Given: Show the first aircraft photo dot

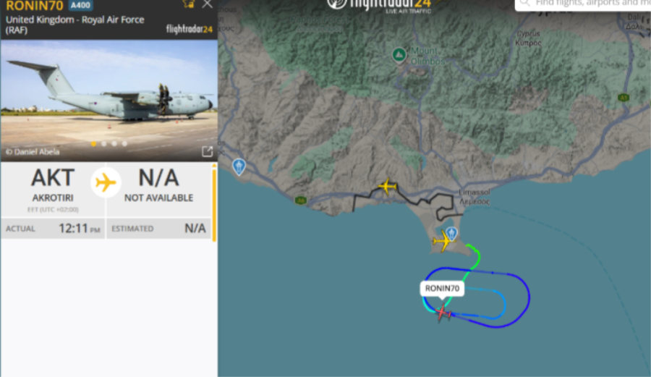Looking at the screenshot, I should (x=94, y=144).
